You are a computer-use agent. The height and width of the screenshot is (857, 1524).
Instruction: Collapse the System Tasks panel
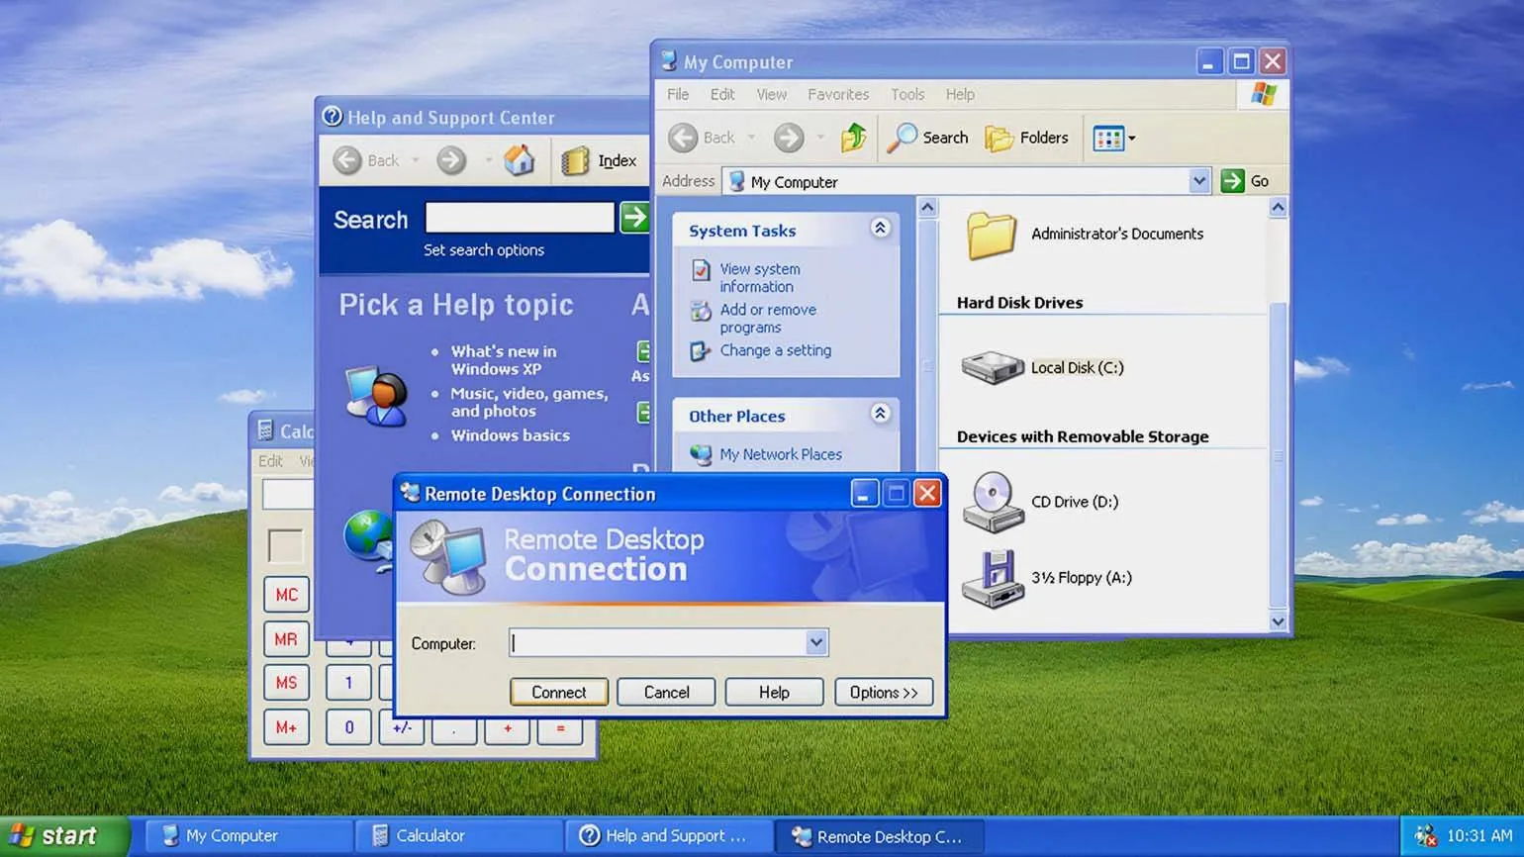click(x=880, y=229)
